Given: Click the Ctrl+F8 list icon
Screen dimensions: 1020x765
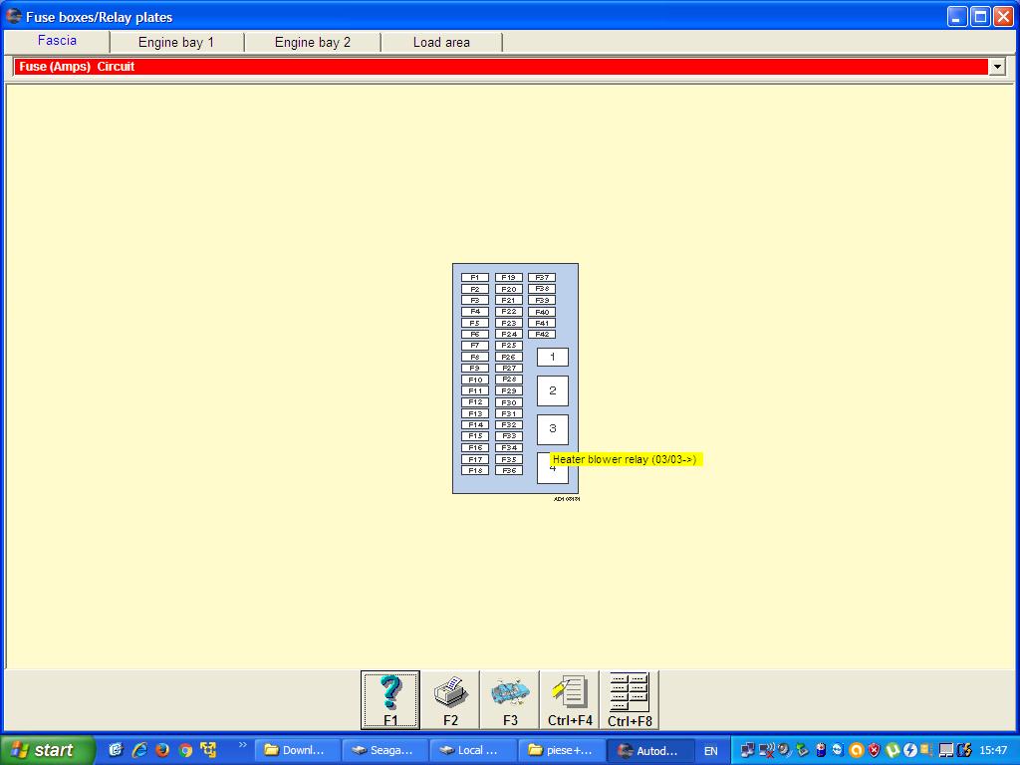Looking at the screenshot, I should (x=630, y=699).
